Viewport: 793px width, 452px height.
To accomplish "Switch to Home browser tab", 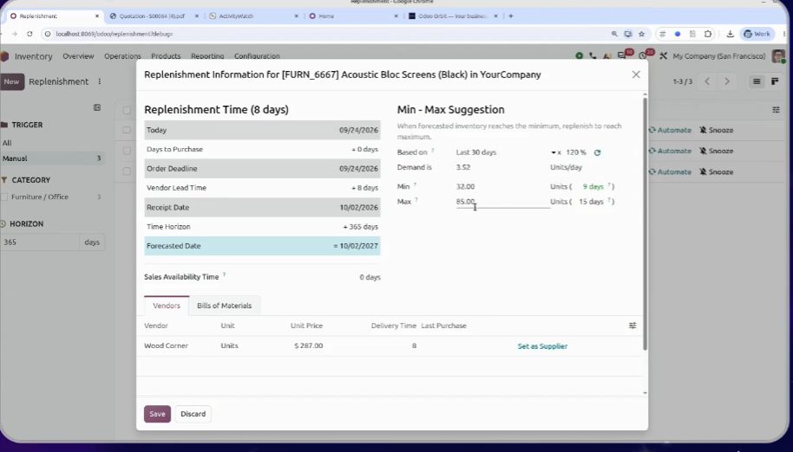I will tap(353, 16).
